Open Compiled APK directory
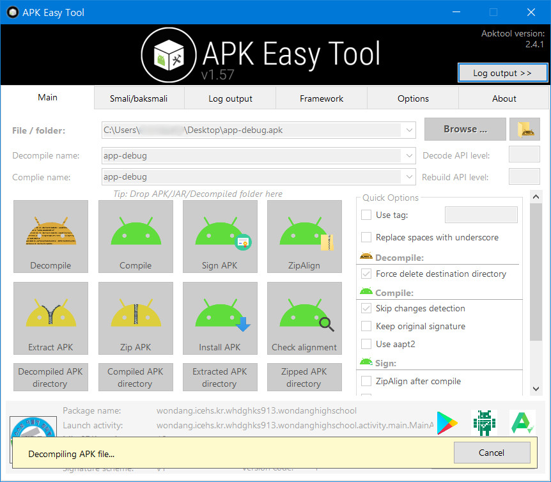 point(136,377)
